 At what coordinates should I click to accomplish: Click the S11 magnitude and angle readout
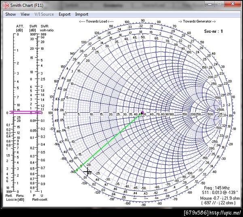(x=220, y=192)
